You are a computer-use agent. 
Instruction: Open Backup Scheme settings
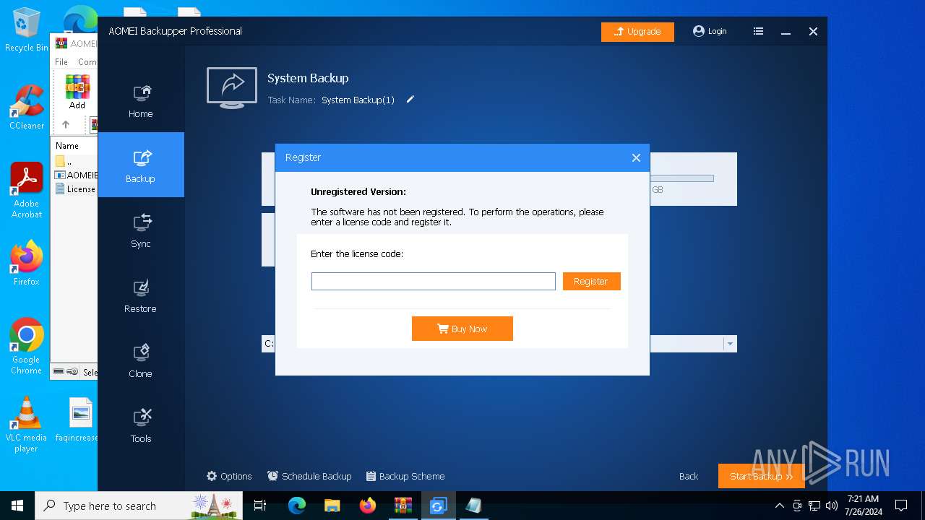point(405,476)
